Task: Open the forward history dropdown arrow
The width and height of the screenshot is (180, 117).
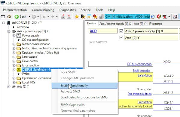Action: tap(38, 17)
